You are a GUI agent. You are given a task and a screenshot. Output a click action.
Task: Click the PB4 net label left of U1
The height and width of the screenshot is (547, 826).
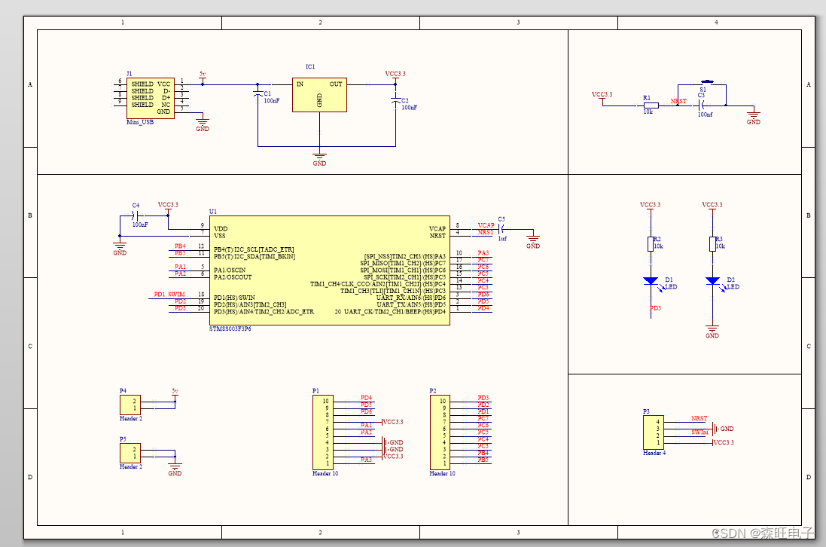point(180,246)
